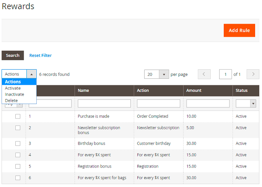The height and width of the screenshot is (187, 262).
Task: Open the per page count dropdown
Action: (164, 74)
